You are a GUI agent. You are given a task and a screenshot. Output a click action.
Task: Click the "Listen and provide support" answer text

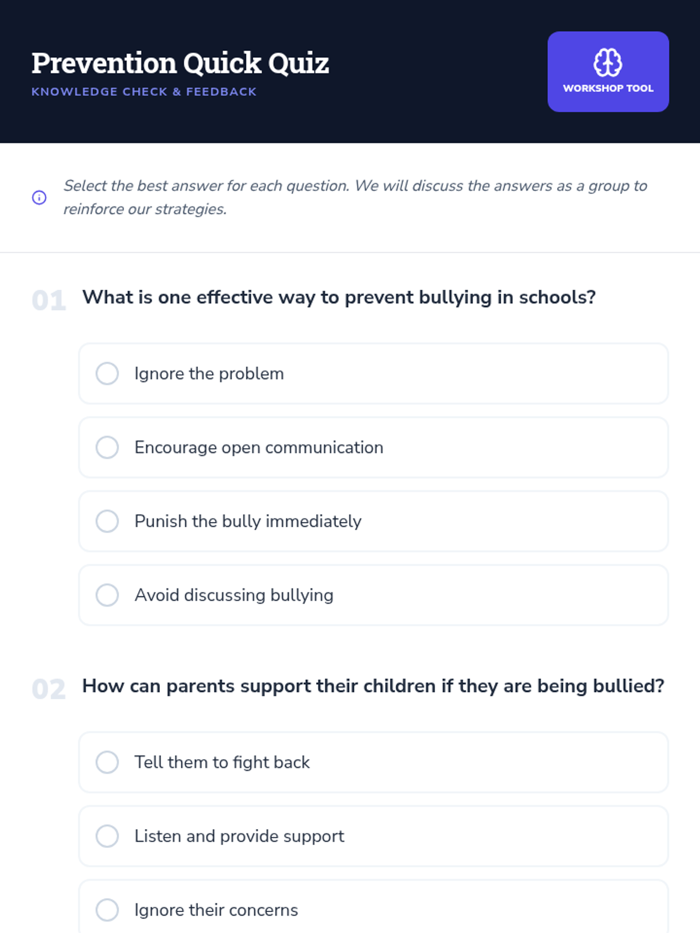[x=239, y=836]
